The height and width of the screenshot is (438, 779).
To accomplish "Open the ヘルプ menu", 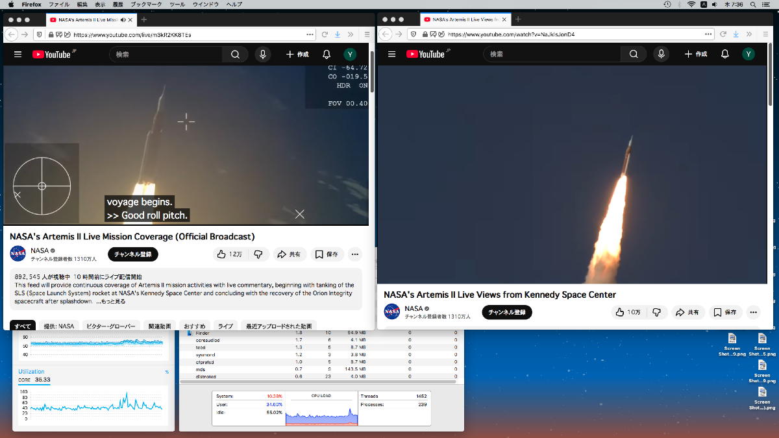I will (234, 4).
